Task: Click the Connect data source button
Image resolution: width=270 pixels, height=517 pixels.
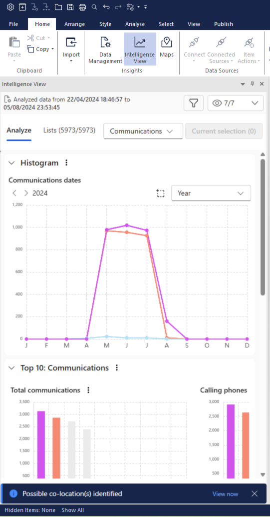Action: tap(194, 49)
